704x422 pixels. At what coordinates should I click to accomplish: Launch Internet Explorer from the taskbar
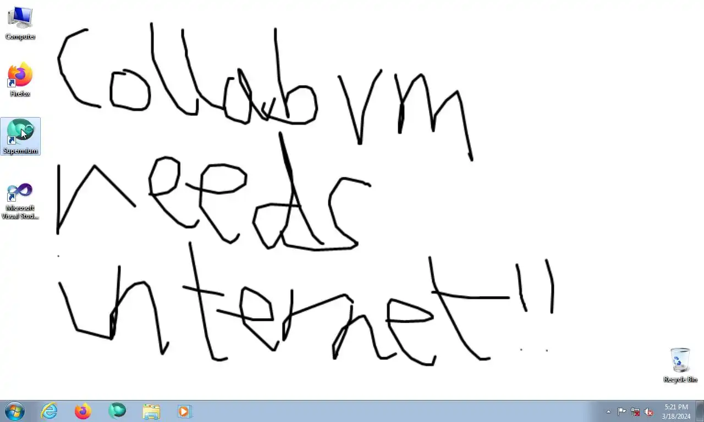coord(49,411)
